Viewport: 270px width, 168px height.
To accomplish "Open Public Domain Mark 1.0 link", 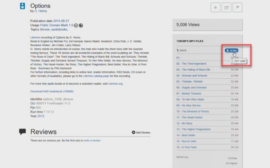I will coord(57,25).
